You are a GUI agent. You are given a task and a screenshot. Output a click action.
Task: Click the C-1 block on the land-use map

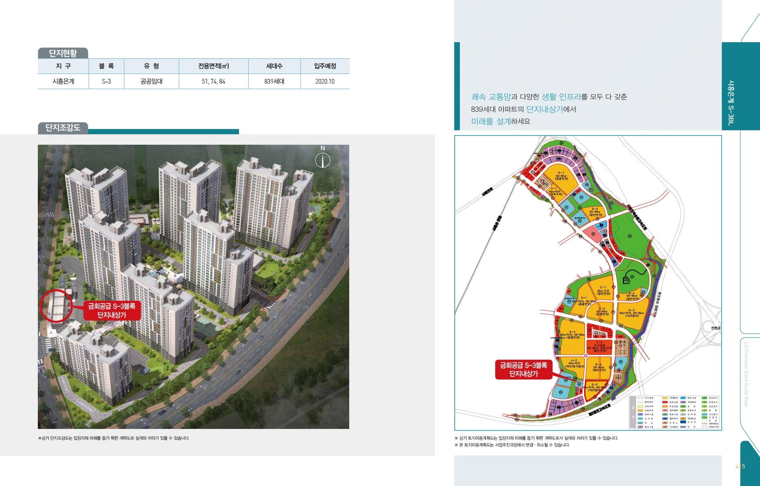603,291
